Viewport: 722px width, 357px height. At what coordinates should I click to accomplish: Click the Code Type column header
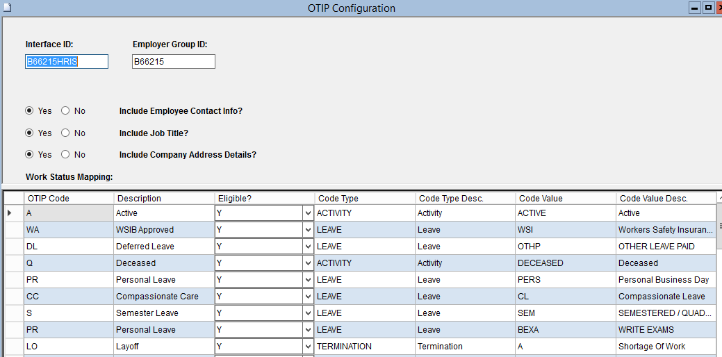click(x=364, y=198)
